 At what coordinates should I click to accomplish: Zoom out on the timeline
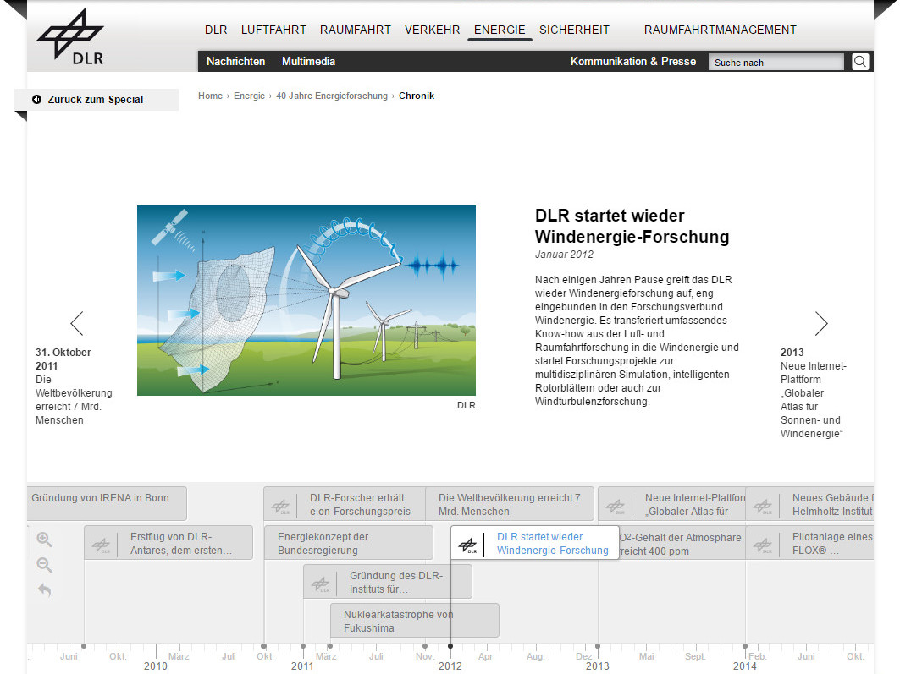(45, 566)
